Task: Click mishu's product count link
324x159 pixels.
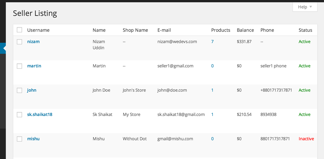Action: point(212,139)
